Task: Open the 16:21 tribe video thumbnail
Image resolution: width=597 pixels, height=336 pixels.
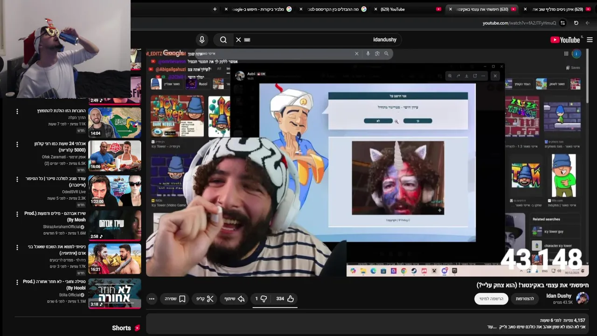Action: point(115,259)
